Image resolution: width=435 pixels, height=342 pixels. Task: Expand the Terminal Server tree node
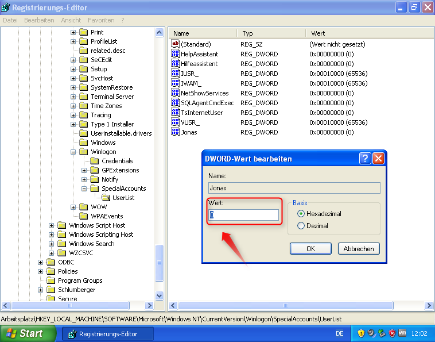73,97
